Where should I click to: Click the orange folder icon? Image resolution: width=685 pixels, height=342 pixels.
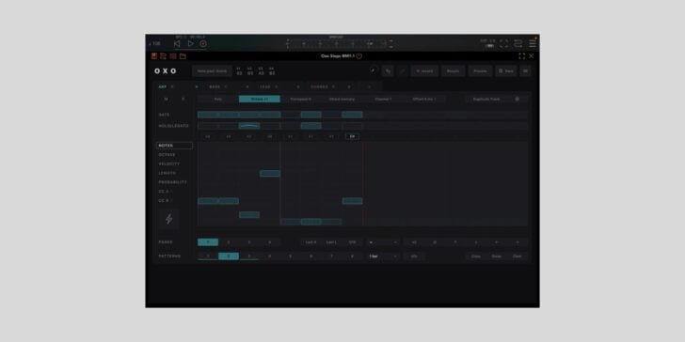[x=183, y=56]
